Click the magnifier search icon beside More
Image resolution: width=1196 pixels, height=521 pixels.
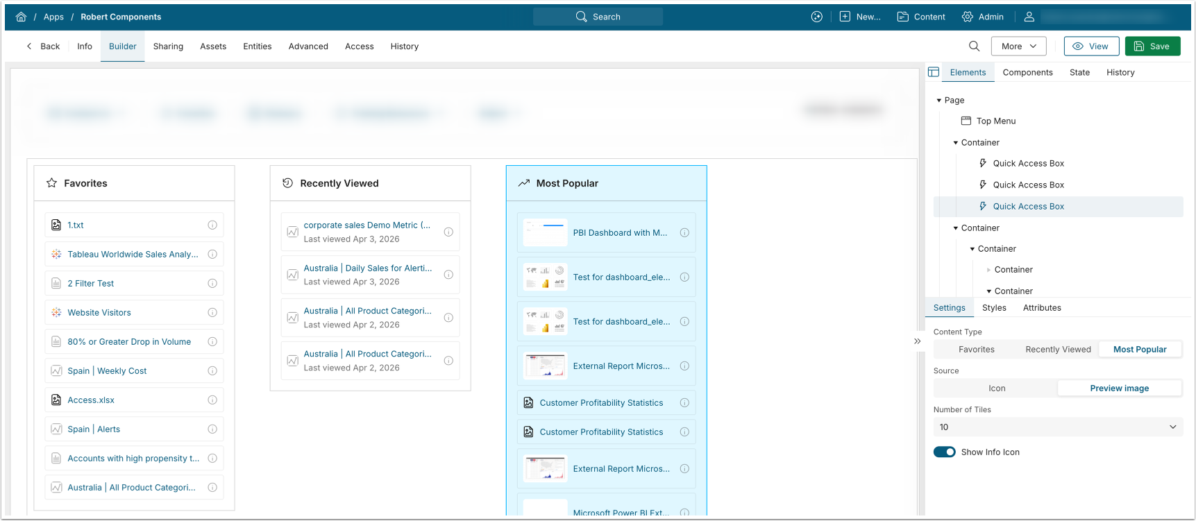[974, 46]
